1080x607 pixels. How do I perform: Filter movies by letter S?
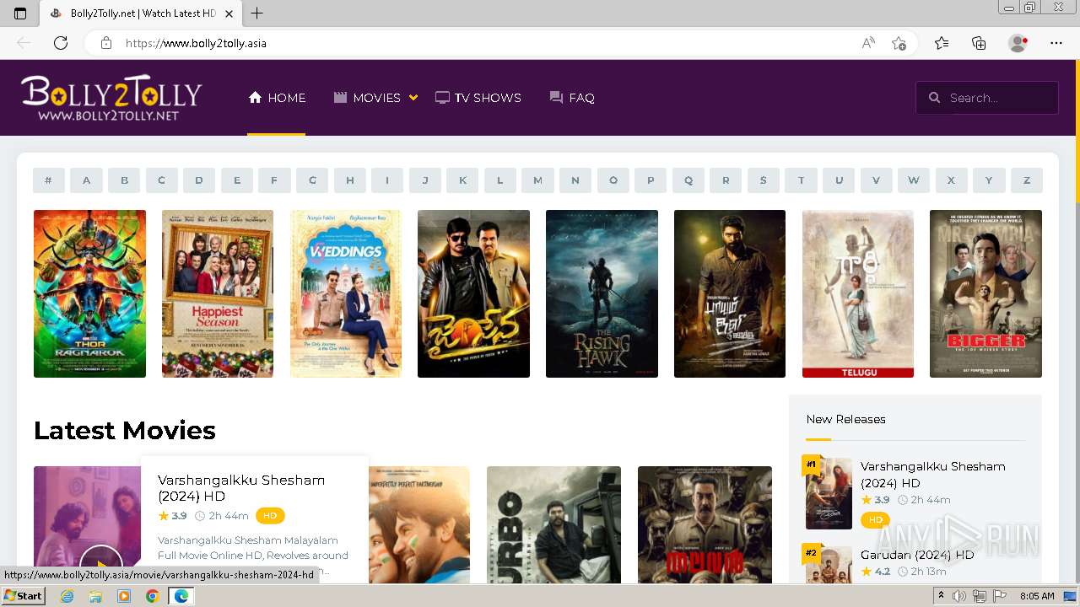pos(764,180)
